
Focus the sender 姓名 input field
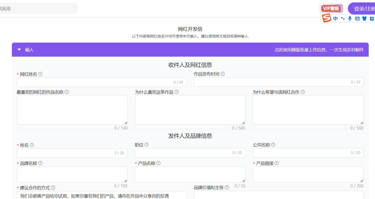coord(72,153)
